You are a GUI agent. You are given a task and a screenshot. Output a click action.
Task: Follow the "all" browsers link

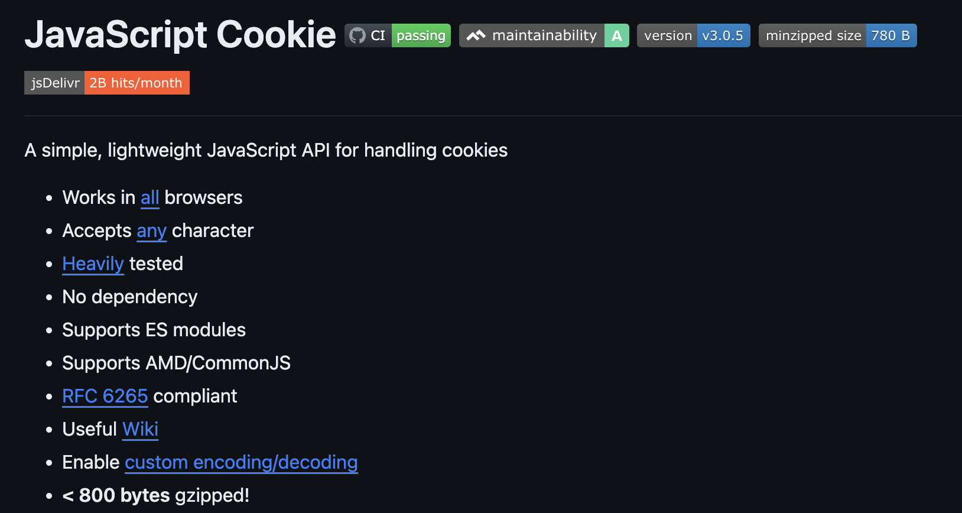click(x=149, y=197)
